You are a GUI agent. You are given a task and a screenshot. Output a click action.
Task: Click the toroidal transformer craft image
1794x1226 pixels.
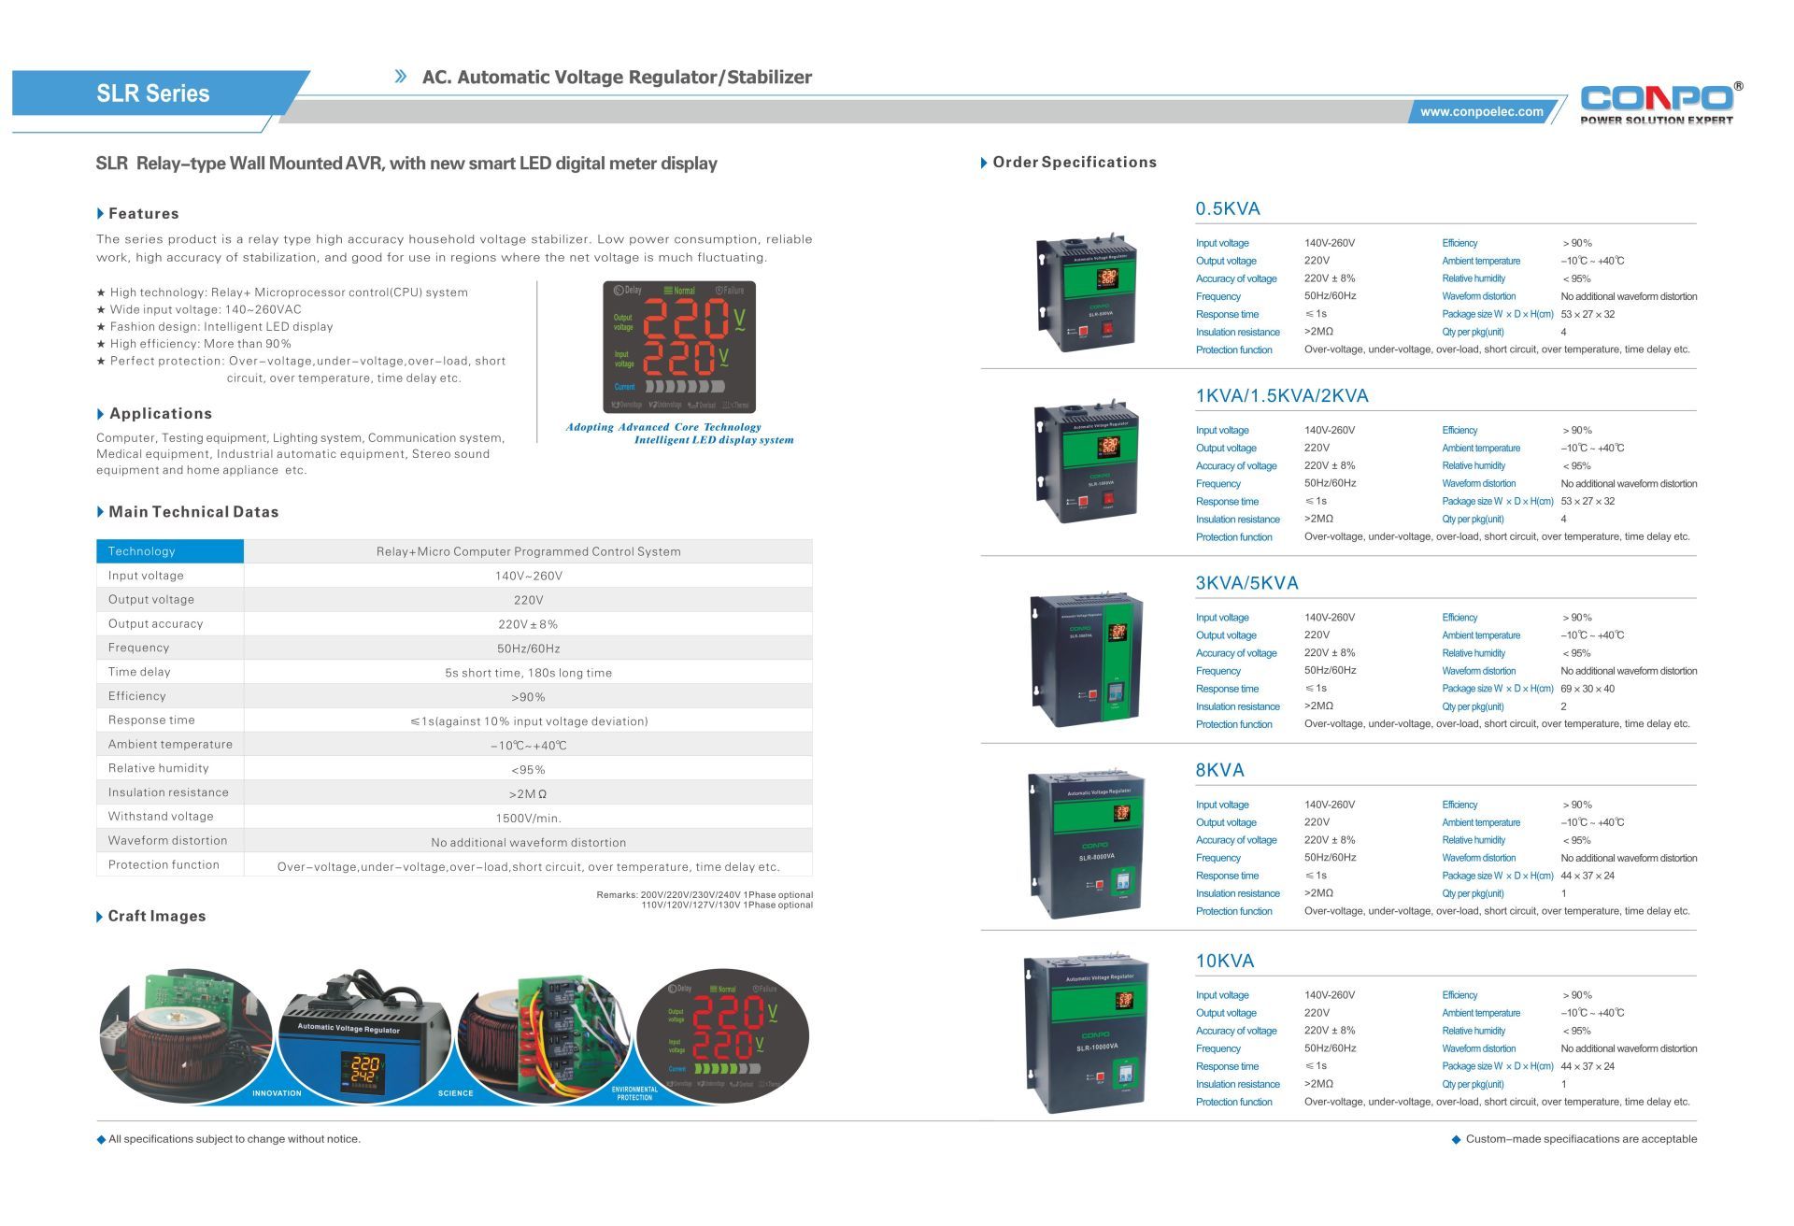click(x=186, y=1035)
